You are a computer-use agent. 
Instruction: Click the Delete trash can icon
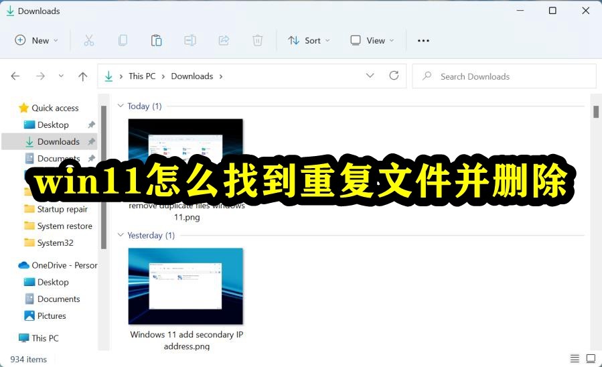[257, 40]
